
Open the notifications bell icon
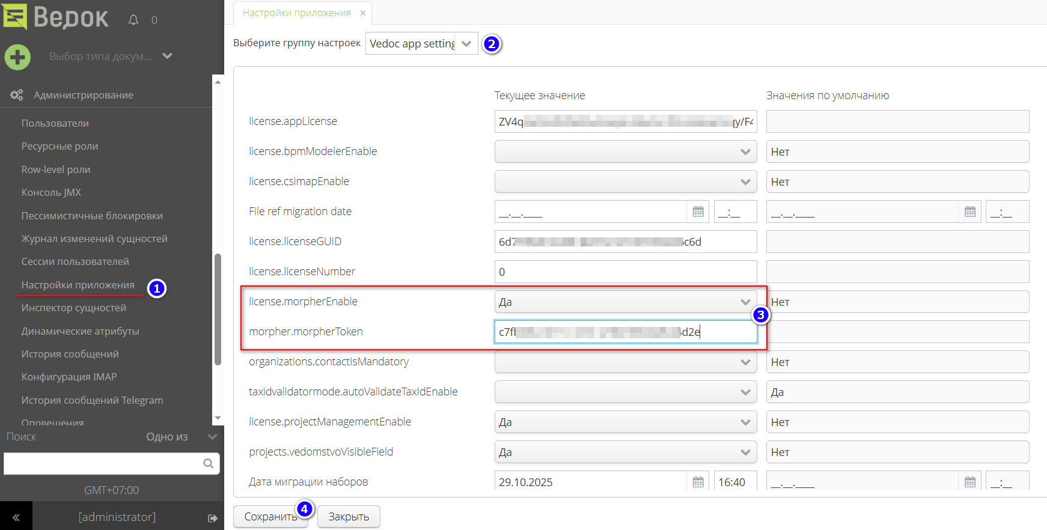[133, 20]
